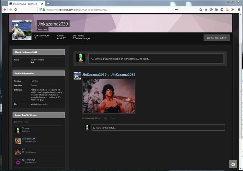This screenshot has height=171, width=243.
Task: Select the JinKazama2039 - LoversLab tab
Action: pos(26,4)
